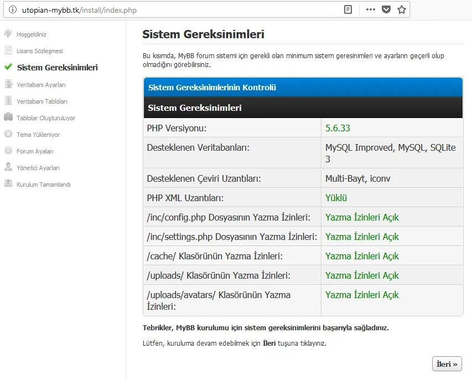Click the Yüklü status for PHP XML
This screenshot has height=379, width=472.
[x=336, y=198]
